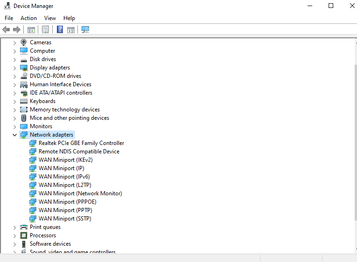357x262 pixels.
Task: Expand the Computer category
Action: (x=14, y=51)
